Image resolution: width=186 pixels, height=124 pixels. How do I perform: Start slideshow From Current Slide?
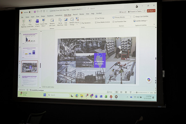pyautogui.click(x=30, y=23)
